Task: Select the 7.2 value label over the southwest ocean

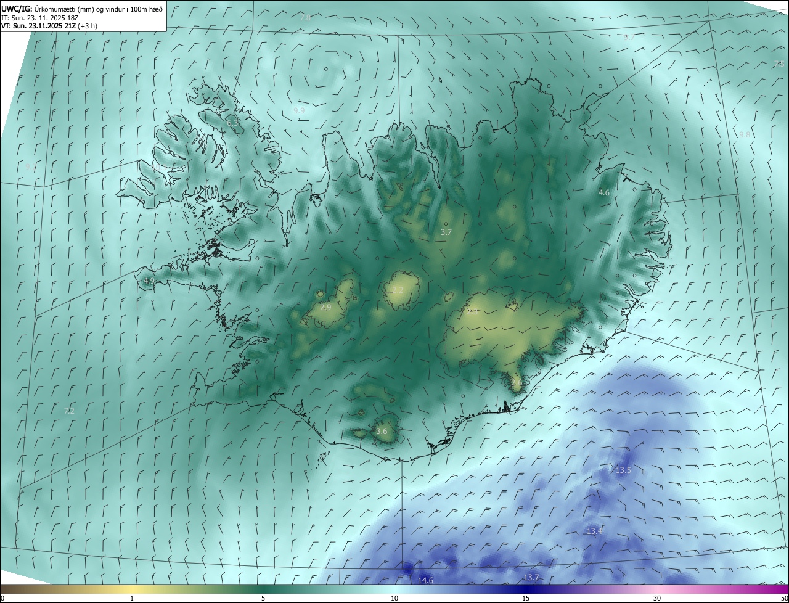Action: tap(69, 411)
